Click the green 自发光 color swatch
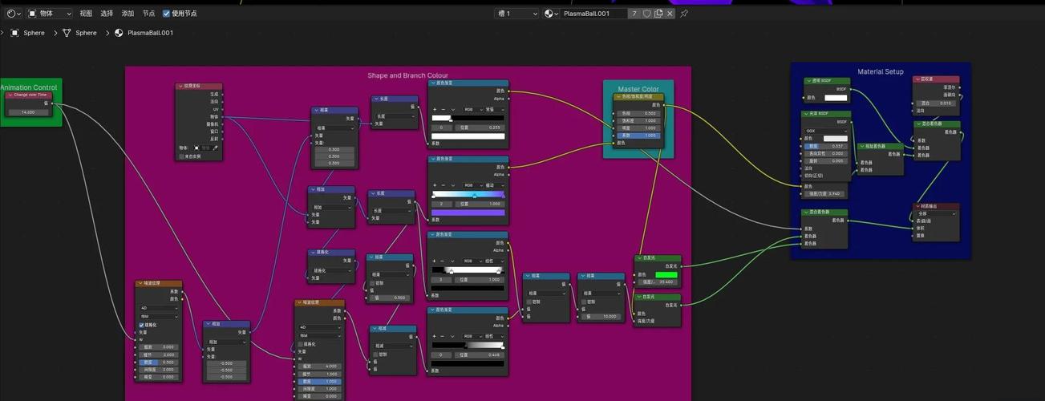Screen dimensions: 1045x401 pos(666,275)
